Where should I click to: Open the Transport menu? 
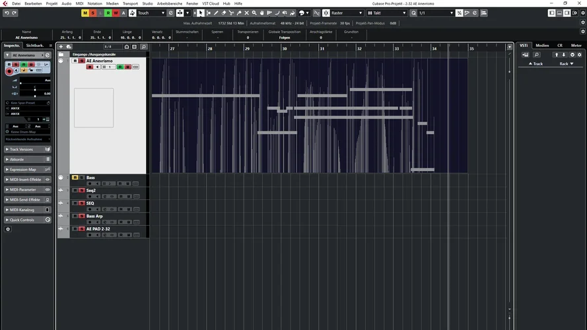(x=131, y=3)
